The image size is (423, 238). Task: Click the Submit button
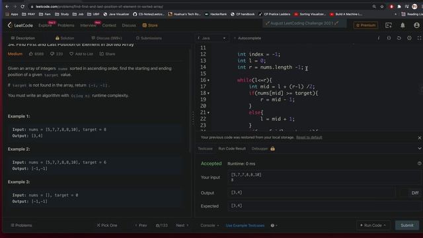point(407,225)
